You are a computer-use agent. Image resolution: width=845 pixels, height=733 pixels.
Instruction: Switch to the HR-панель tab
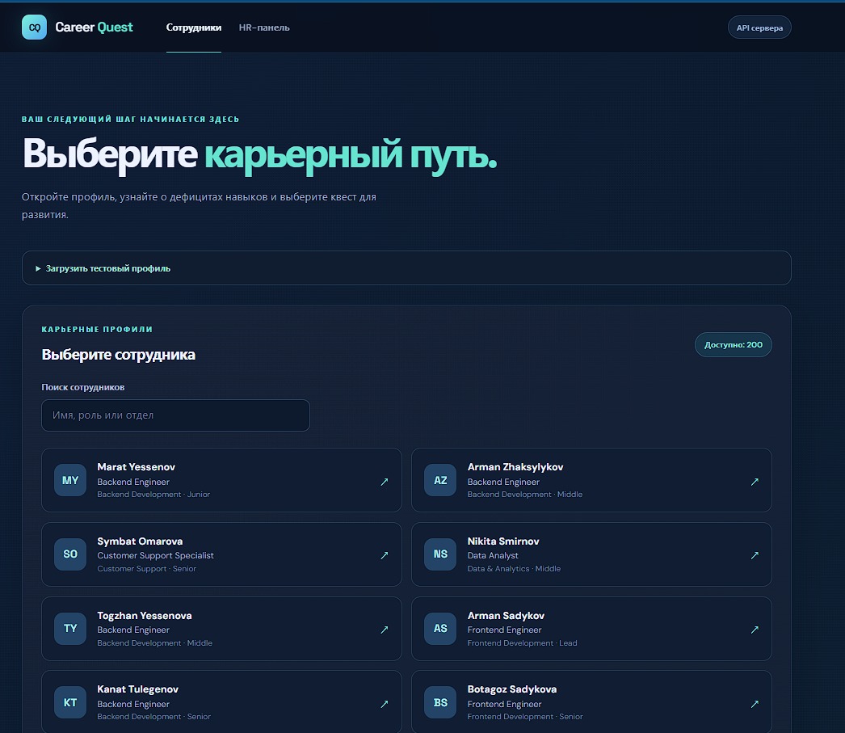(x=264, y=27)
